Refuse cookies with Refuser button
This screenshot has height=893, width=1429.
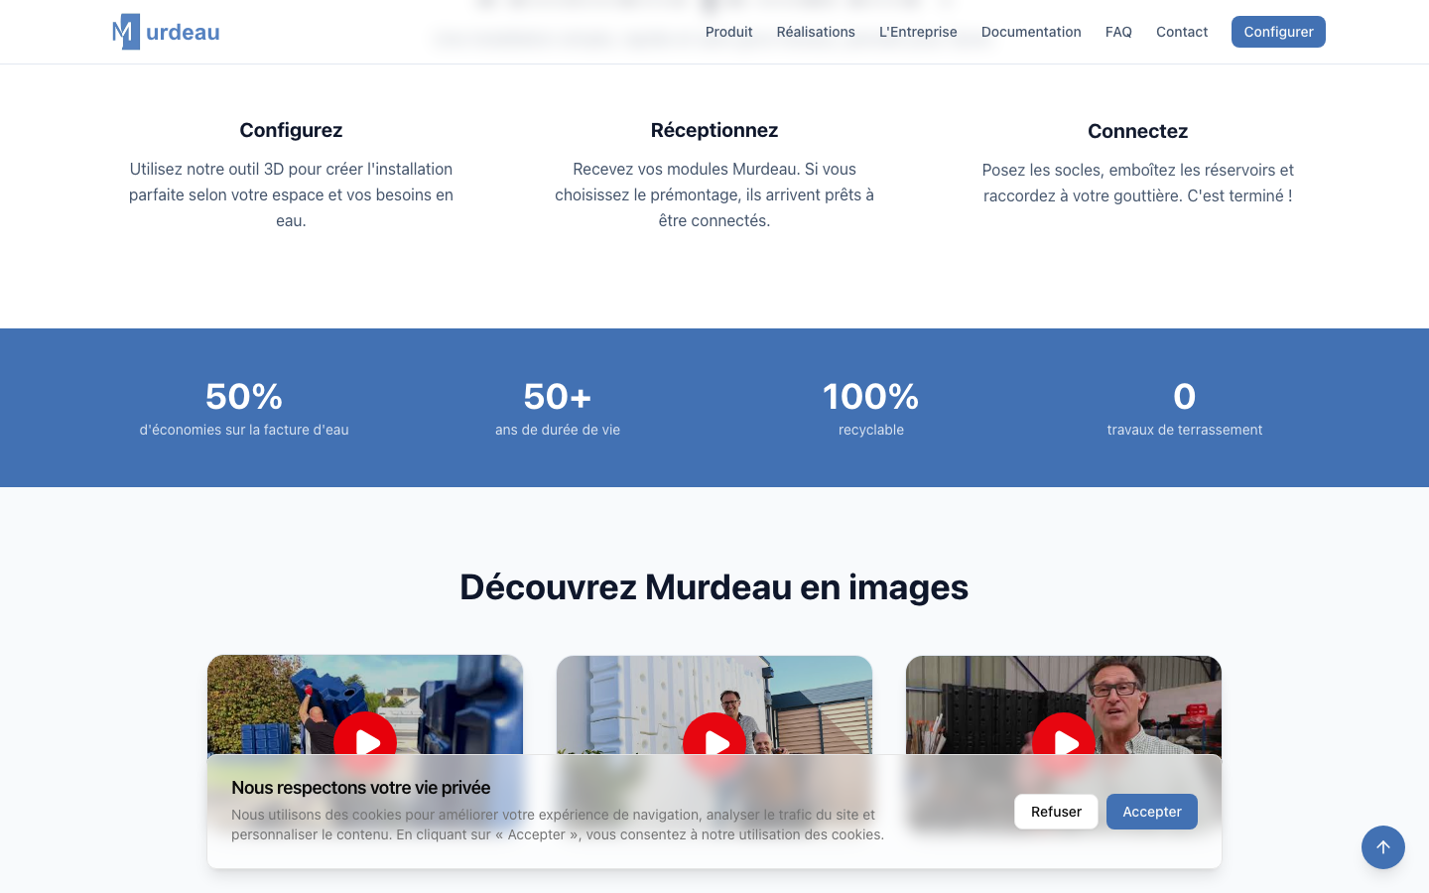tap(1056, 812)
